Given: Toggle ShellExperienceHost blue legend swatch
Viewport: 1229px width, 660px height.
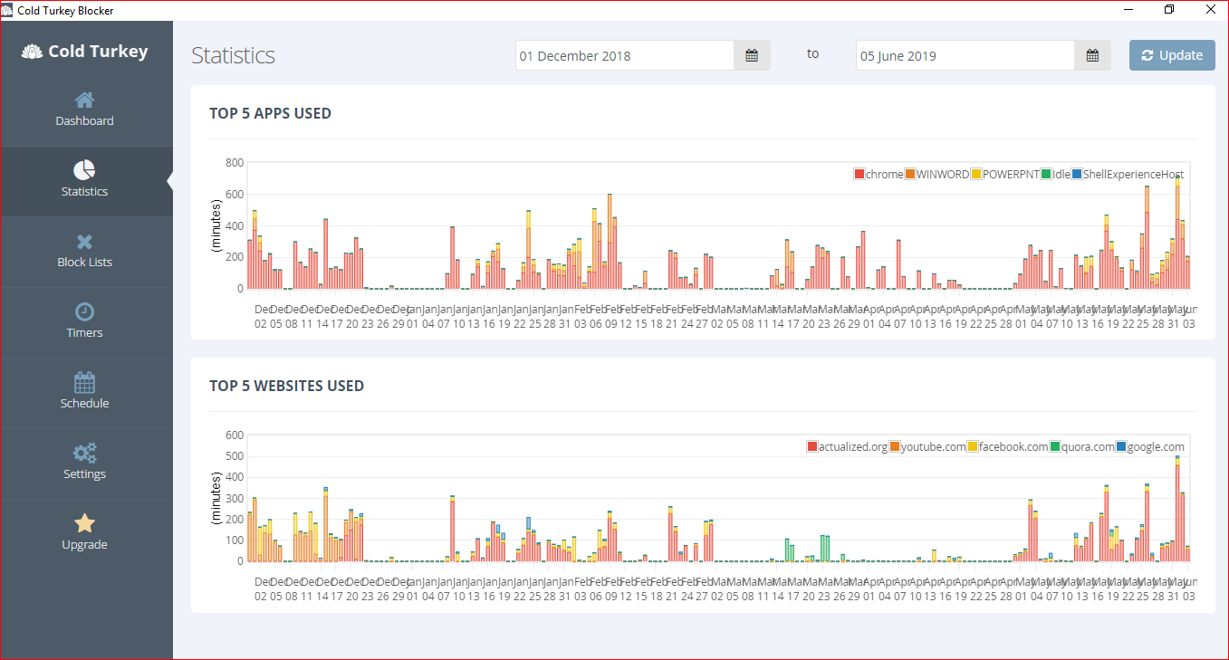Looking at the screenshot, I should point(1077,174).
